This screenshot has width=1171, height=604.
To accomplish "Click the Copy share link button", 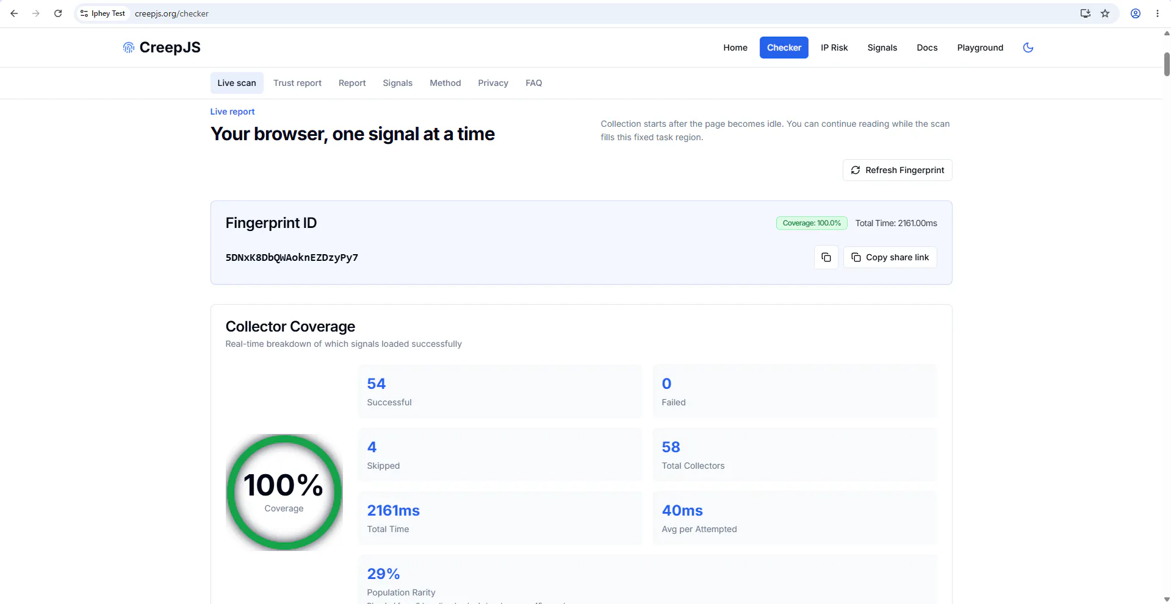I will tap(890, 257).
